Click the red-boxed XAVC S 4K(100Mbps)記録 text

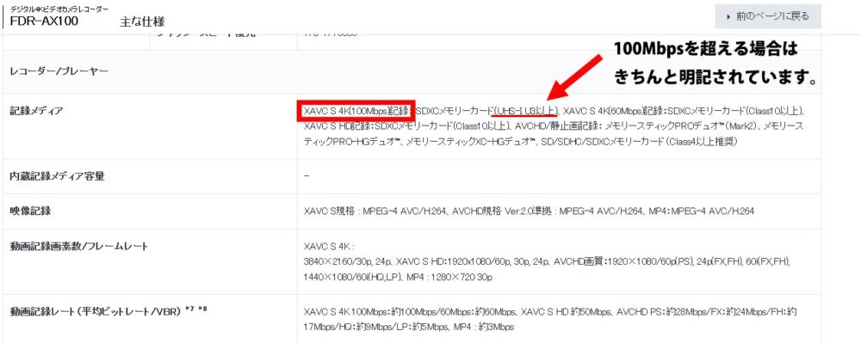point(356,111)
